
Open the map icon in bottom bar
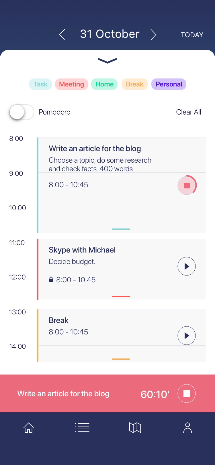135,428
